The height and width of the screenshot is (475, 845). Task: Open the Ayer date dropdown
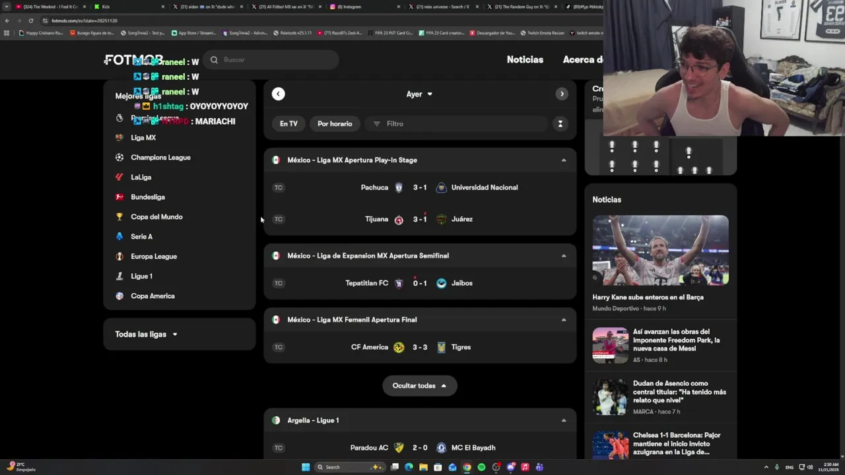coord(420,94)
